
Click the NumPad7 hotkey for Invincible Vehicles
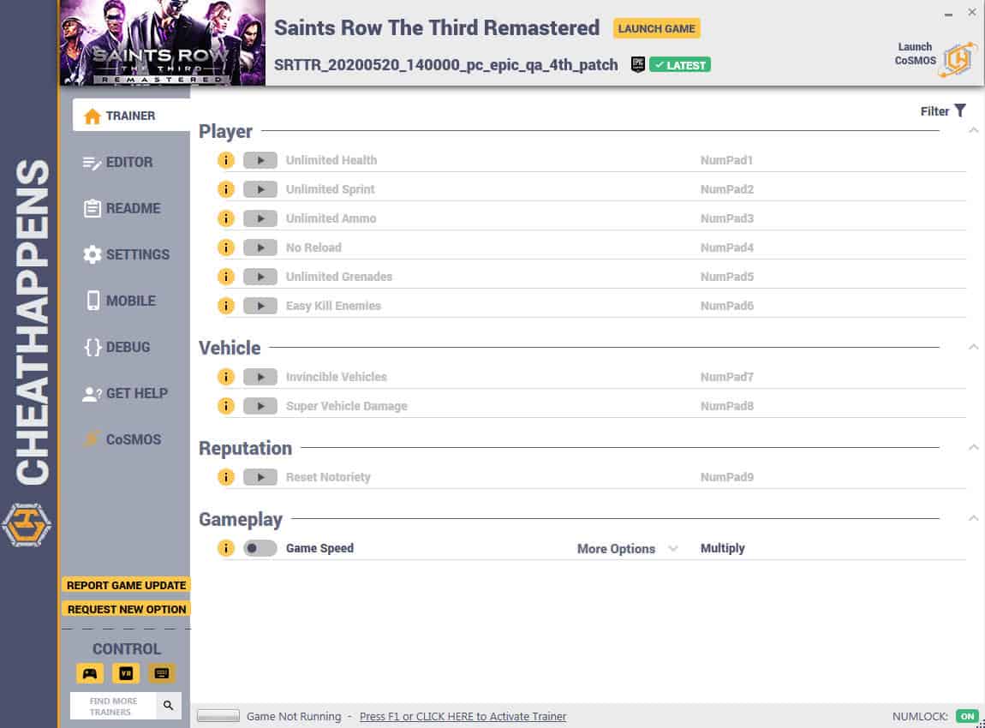point(727,377)
